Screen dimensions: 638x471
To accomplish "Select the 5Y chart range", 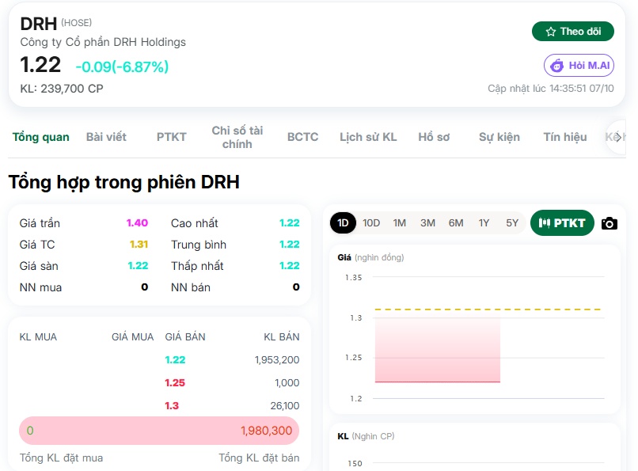I will [512, 223].
